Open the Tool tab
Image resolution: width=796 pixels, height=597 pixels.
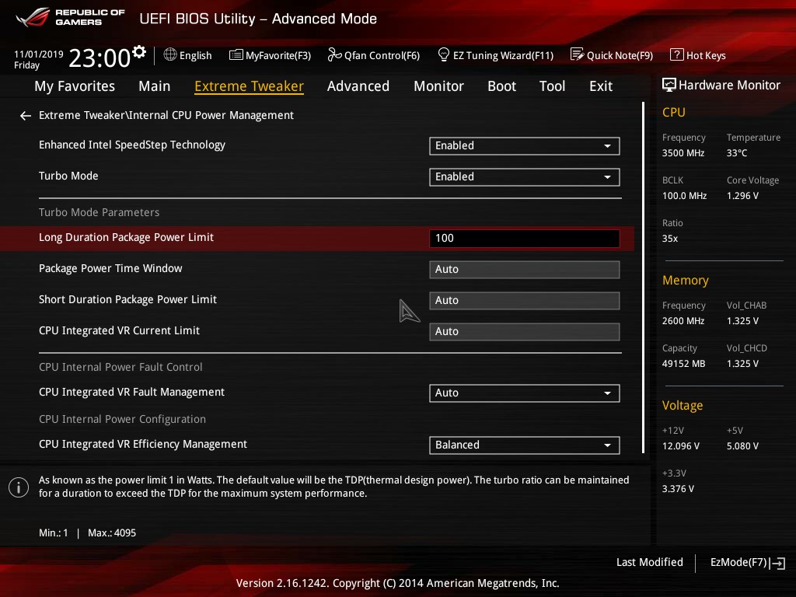(553, 86)
